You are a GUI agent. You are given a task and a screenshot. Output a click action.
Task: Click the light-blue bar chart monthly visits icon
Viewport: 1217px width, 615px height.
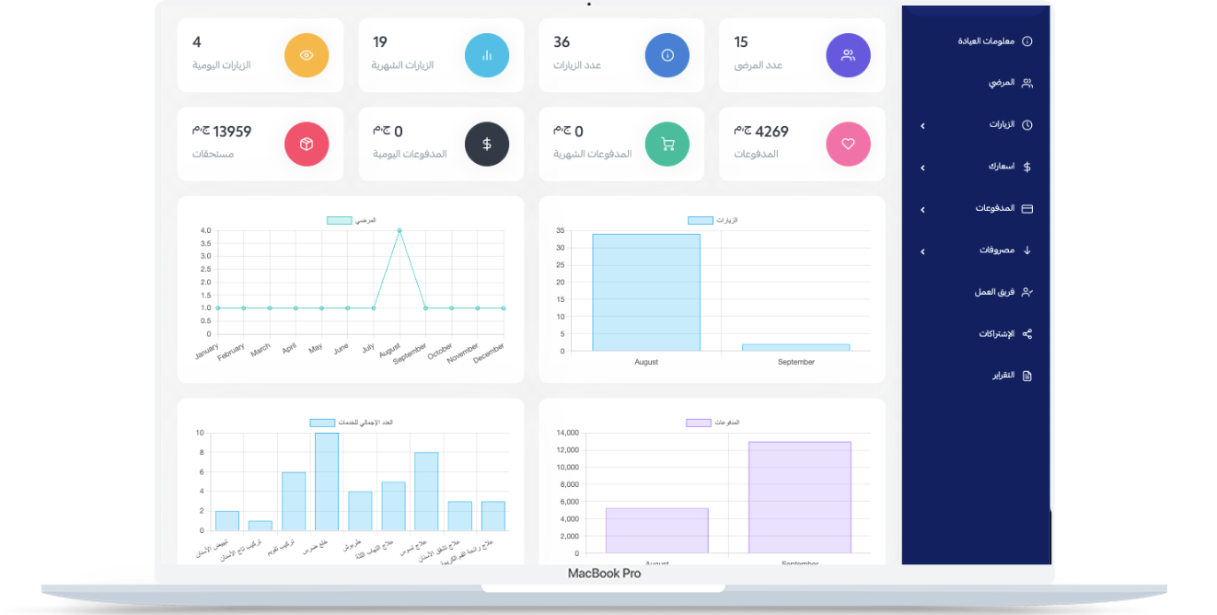click(x=487, y=55)
